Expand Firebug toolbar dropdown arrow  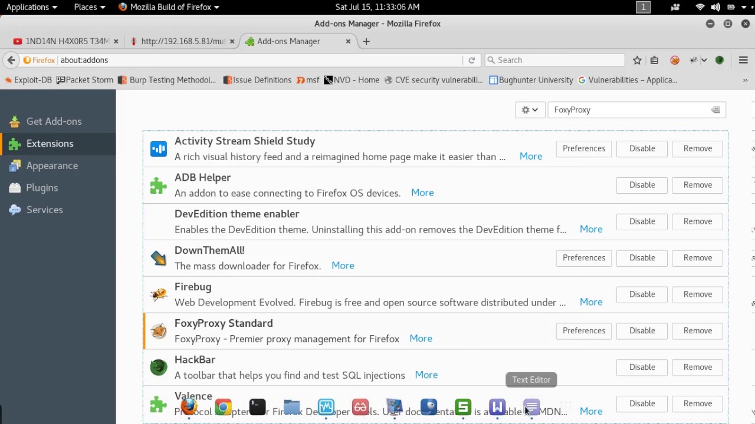click(704, 60)
